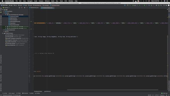Click the Sync Project with Gradle icon
The image size is (170, 96).
click(156, 5)
